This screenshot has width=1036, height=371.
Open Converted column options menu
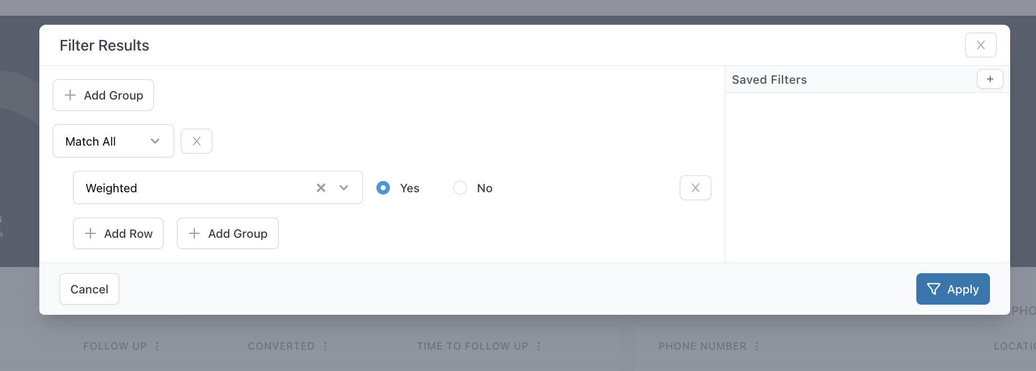pos(325,346)
